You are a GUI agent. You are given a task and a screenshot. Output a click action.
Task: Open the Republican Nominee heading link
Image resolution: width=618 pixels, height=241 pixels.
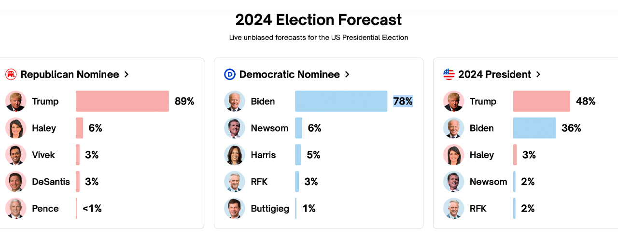(70, 74)
